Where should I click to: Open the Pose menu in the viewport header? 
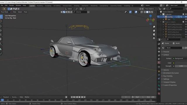pos(25,12)
